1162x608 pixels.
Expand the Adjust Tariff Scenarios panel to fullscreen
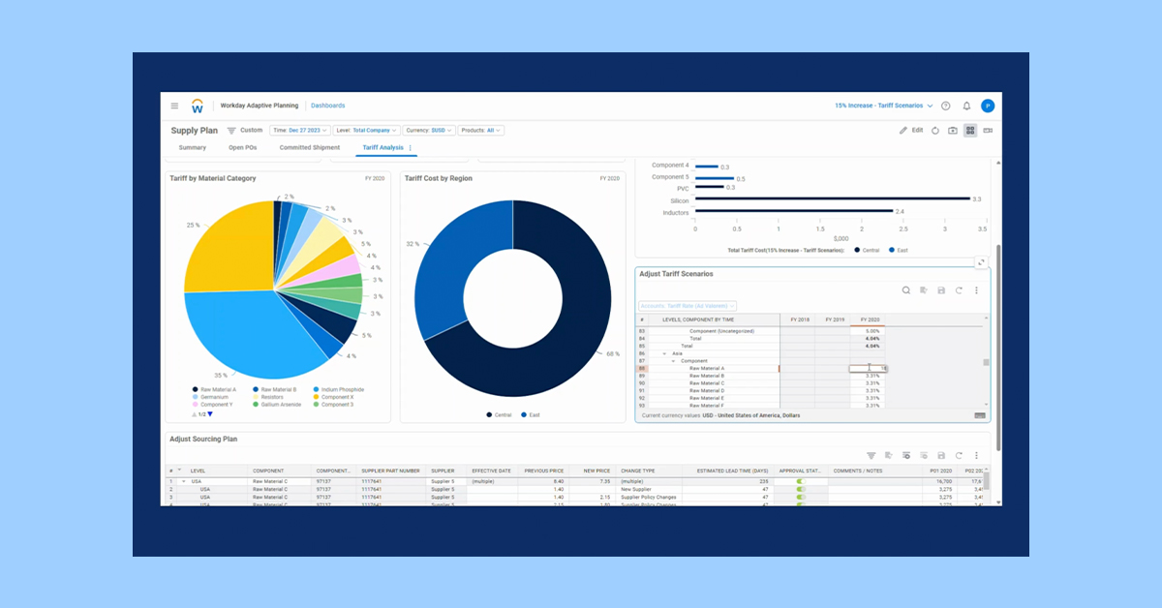pyautogui.click(x=981, y=261)
